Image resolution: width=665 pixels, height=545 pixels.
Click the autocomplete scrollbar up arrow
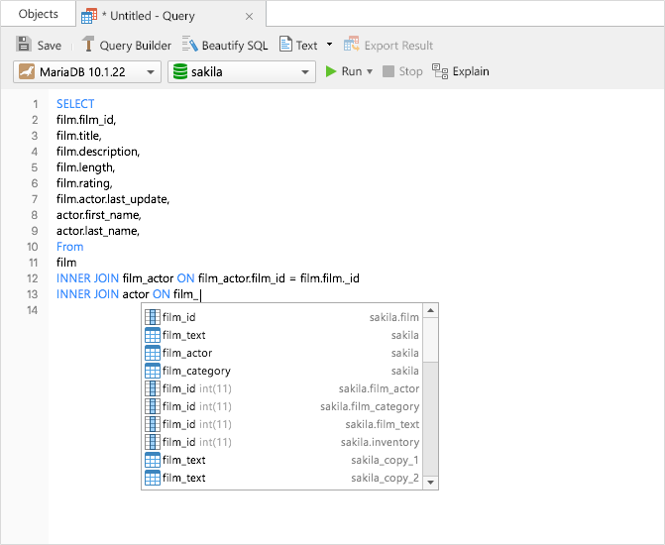click(x=430, y=310)
